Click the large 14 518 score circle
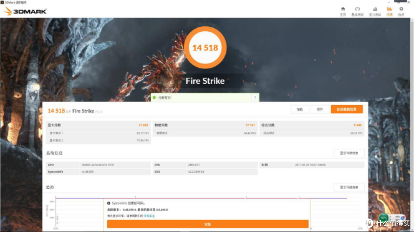Screen dimensions: 414x232 [205, 48]
